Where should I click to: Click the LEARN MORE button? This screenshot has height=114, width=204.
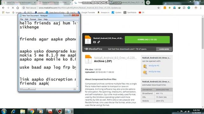click(164, 49)
